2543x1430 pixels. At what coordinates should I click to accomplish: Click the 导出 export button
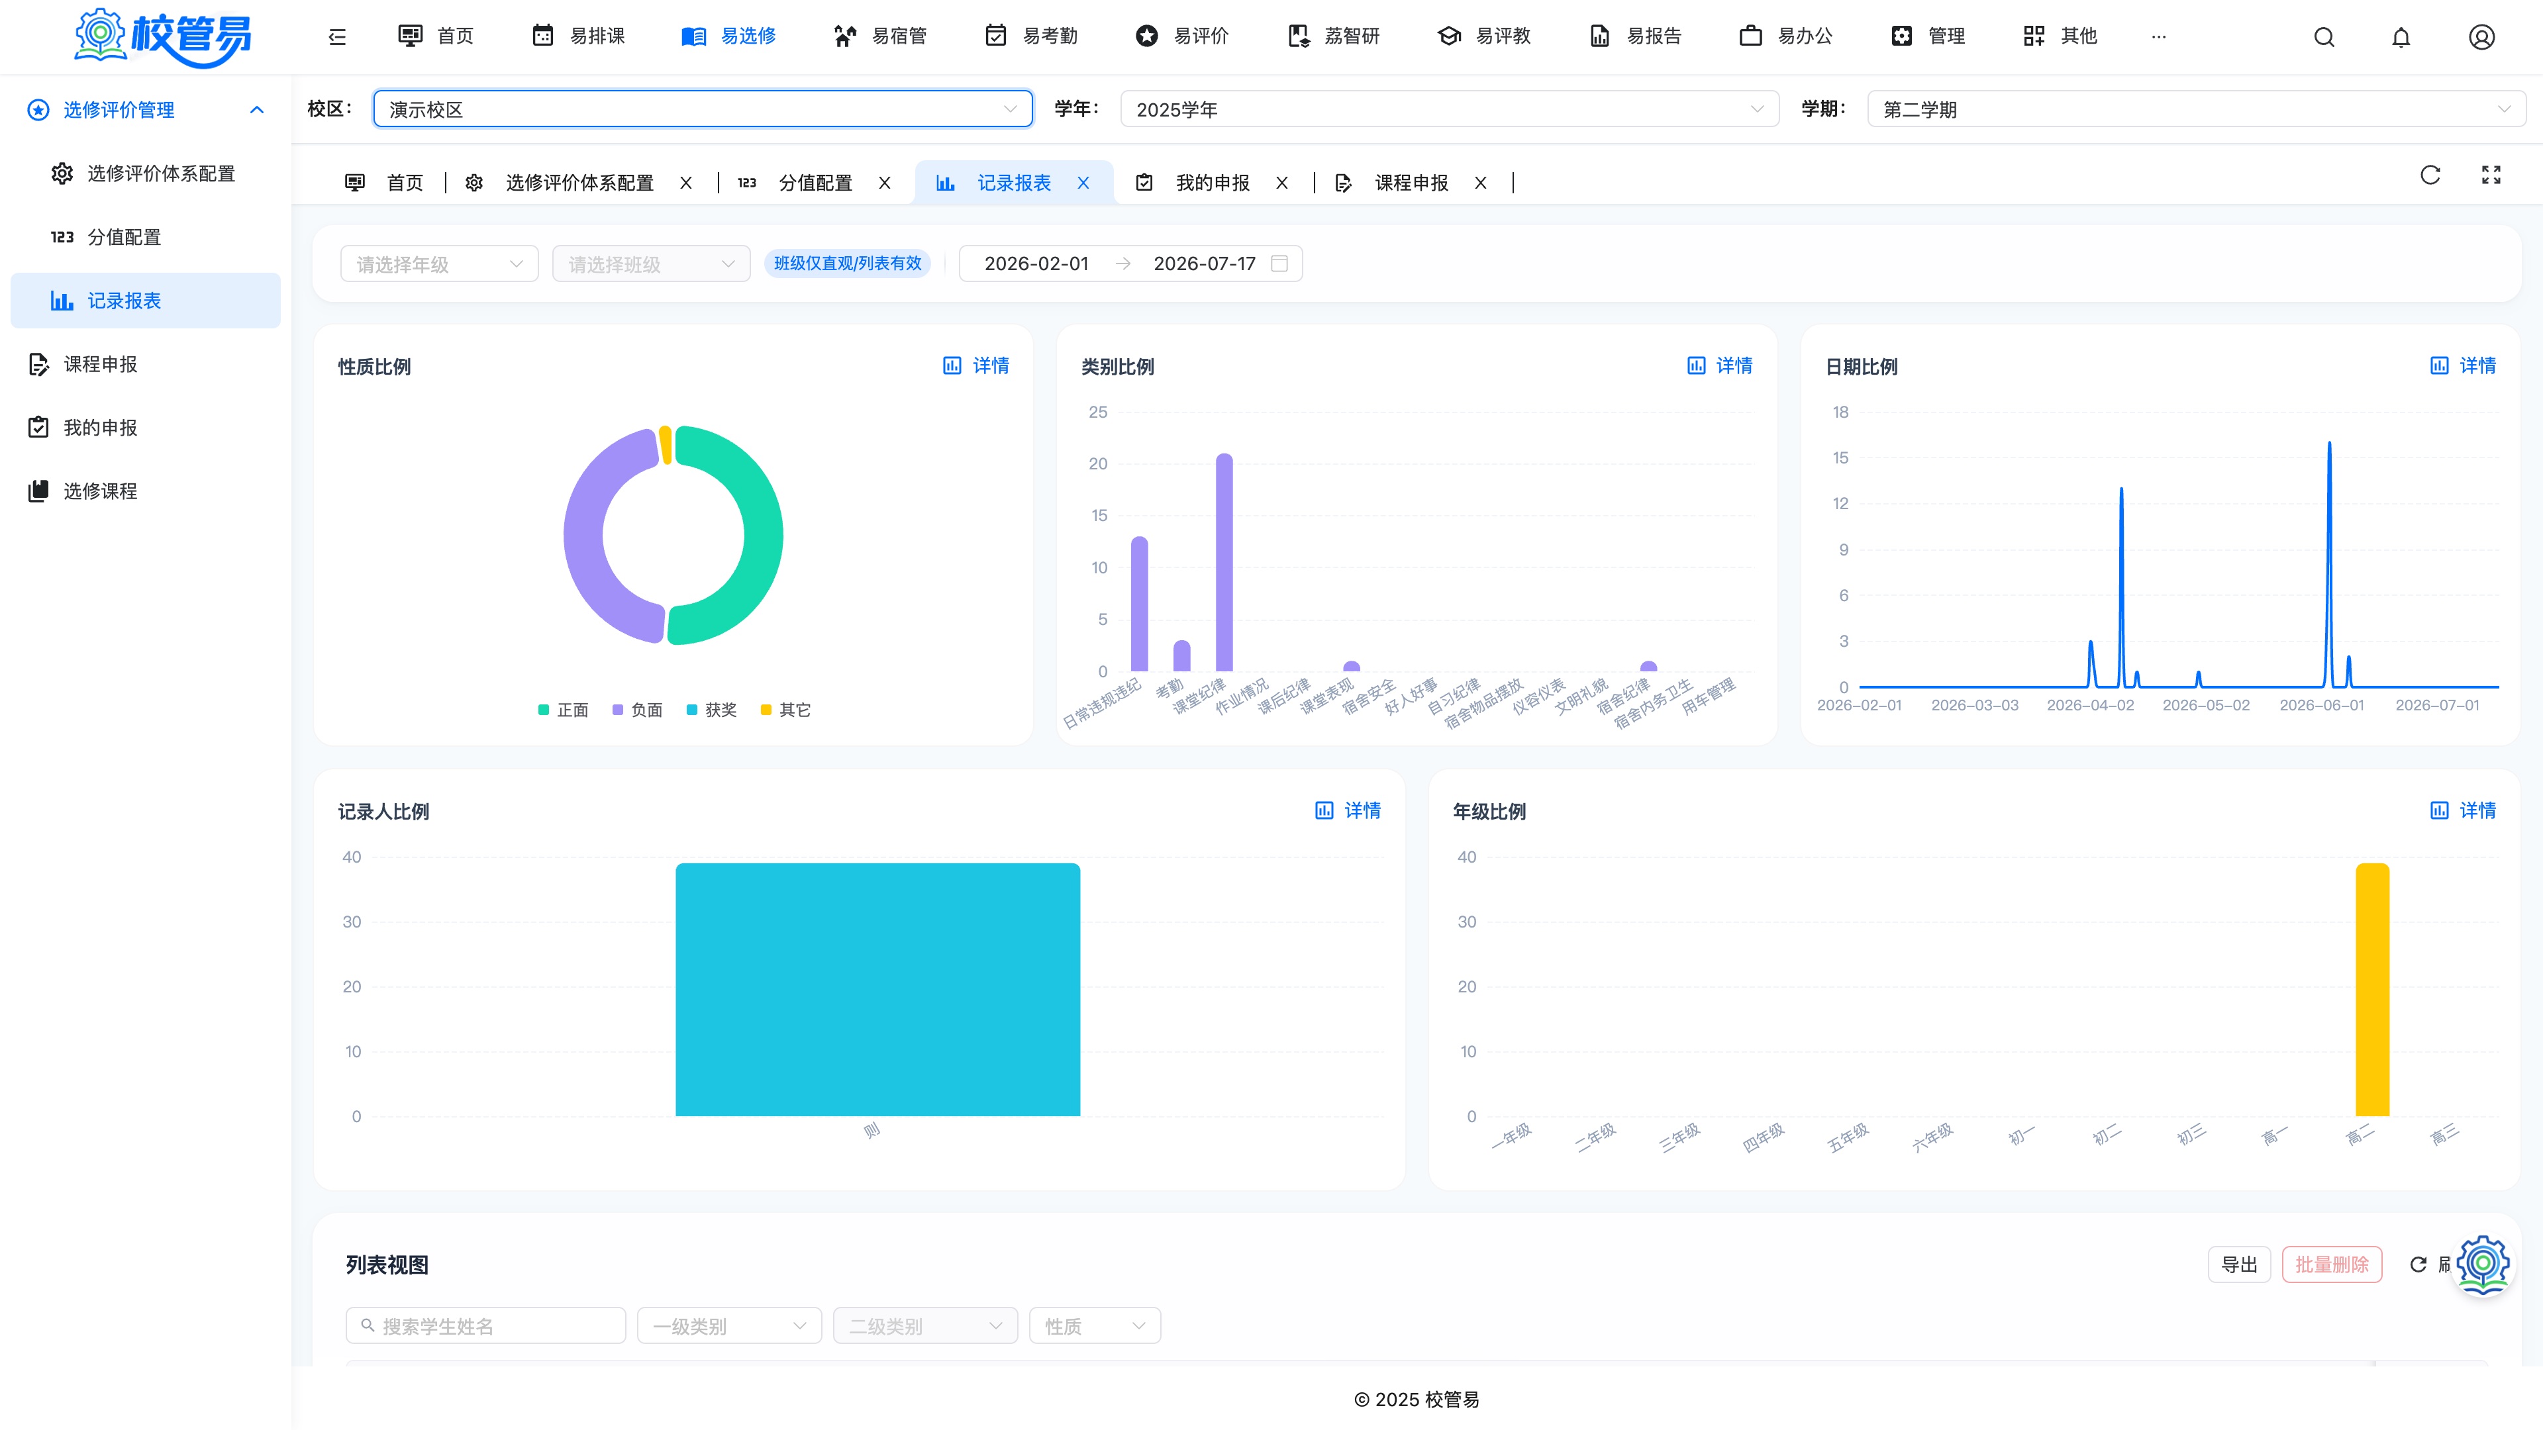click(2239, 1264)
